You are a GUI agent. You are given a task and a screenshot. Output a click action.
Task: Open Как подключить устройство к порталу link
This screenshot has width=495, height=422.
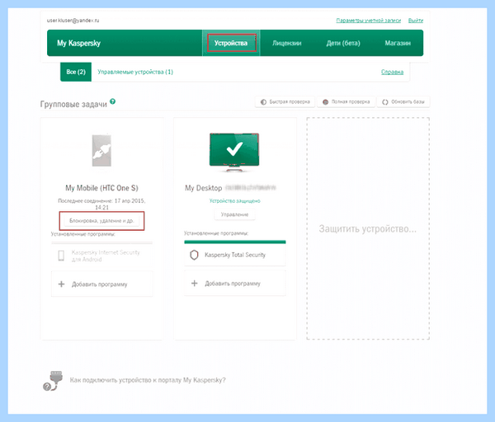click(148, 380)
